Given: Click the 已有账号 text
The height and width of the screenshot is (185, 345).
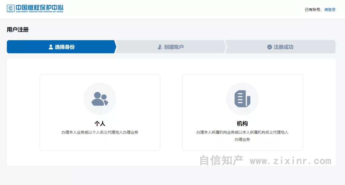Looking at the screenshot, I should 312,10.
